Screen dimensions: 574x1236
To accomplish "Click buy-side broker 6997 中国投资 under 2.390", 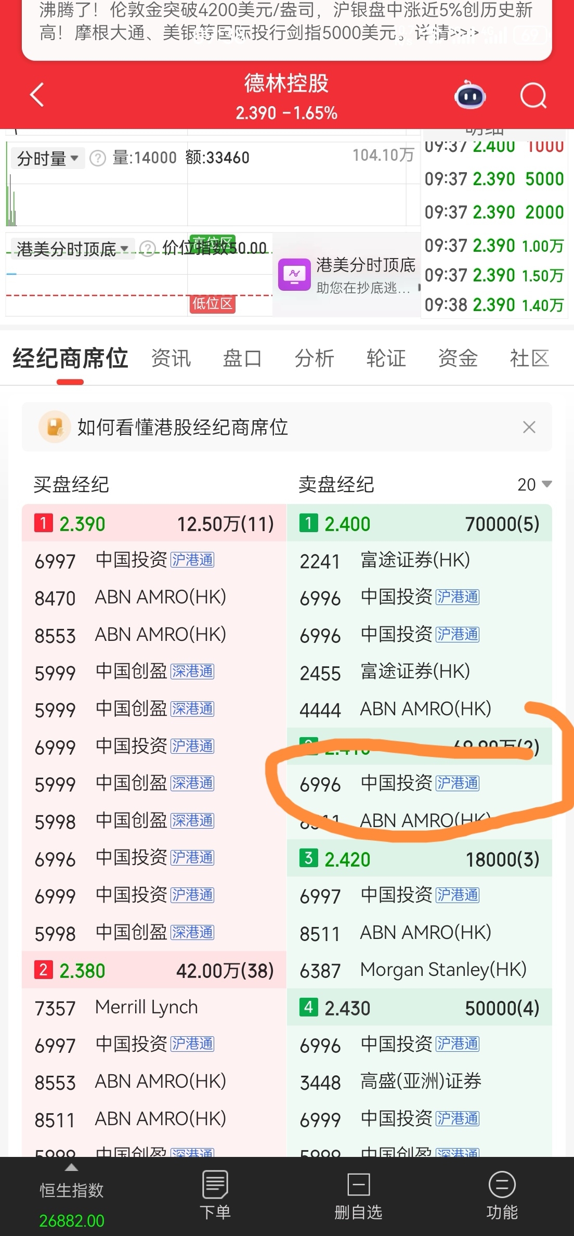I will 154,560.
